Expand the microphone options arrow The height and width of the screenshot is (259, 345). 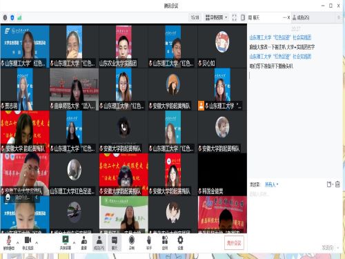[x=18, y=242]
